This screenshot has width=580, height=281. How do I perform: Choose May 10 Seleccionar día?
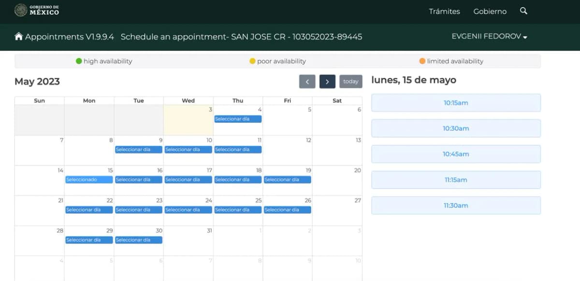[188, 150]
